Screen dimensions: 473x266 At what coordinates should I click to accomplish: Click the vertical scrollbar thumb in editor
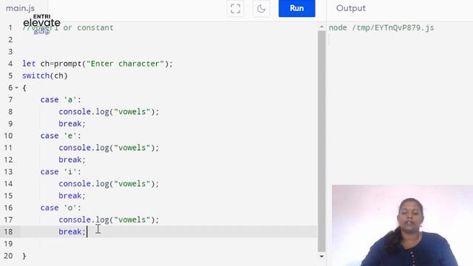(321, 141)
